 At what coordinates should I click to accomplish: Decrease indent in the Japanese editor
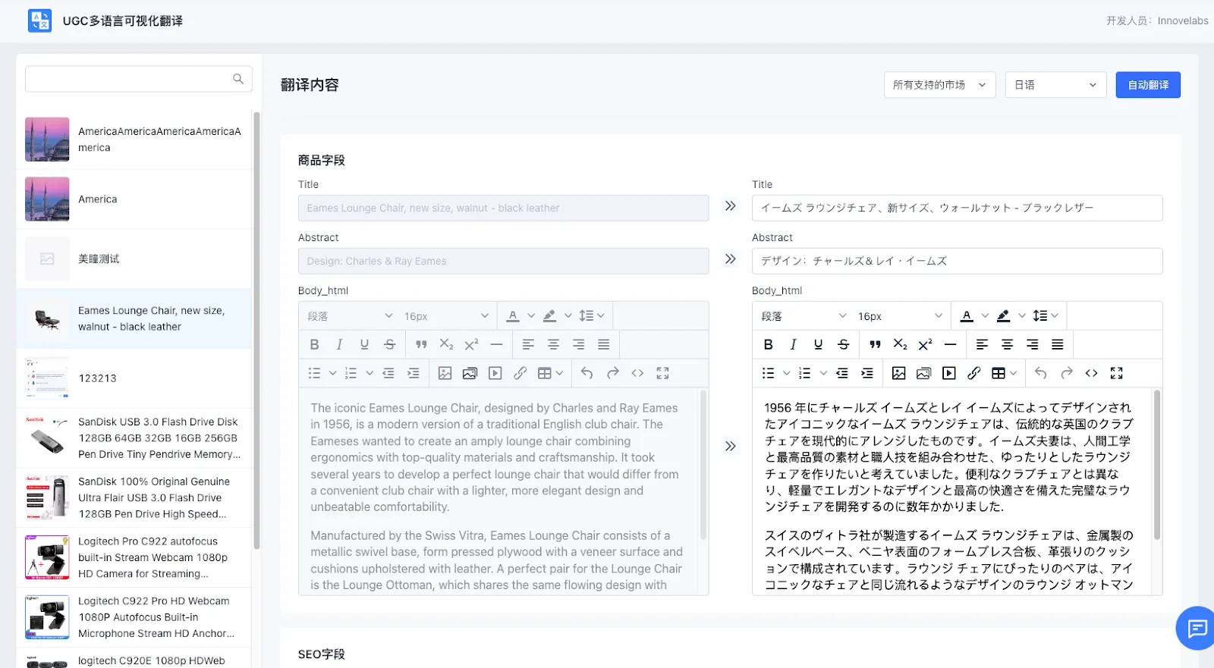click(x=842, y=373)
